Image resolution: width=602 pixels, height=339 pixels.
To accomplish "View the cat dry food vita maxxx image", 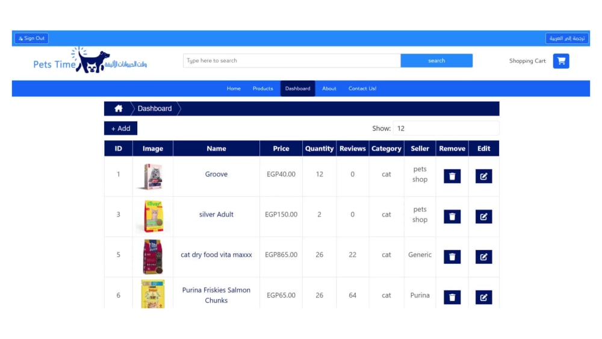I will tap(153, 257).
